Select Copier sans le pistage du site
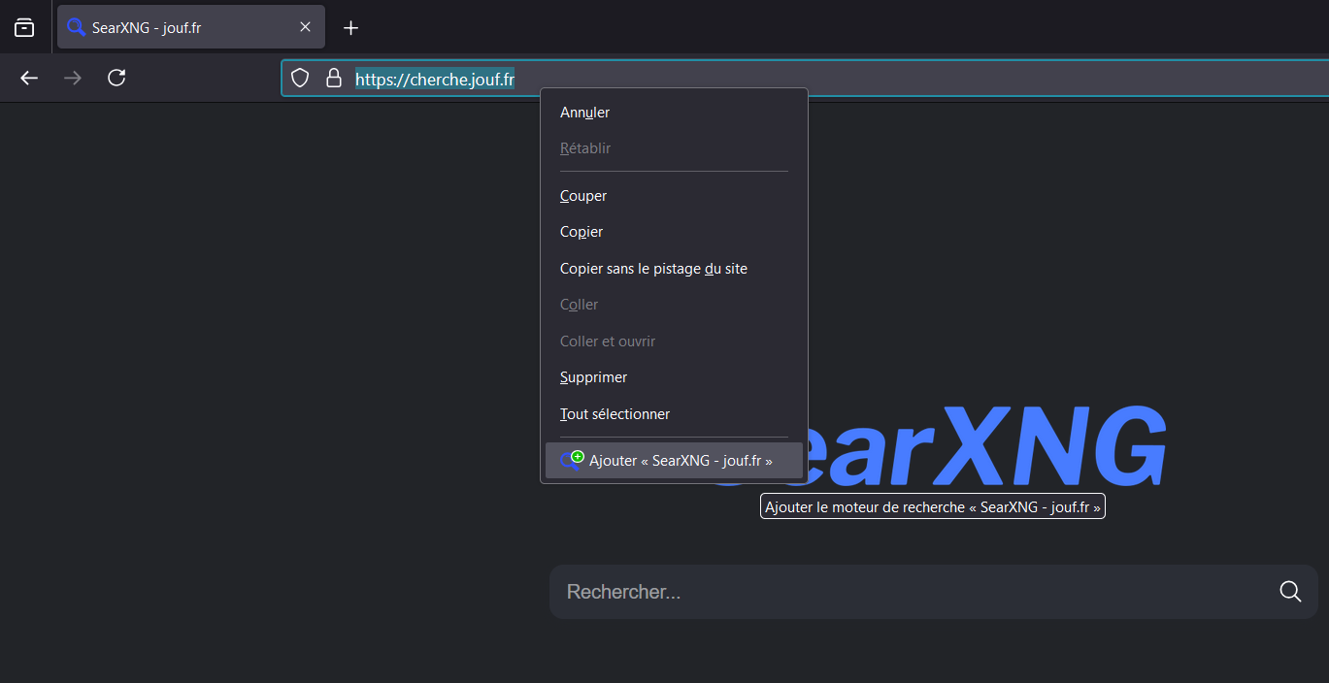 [x=653, y=269]
